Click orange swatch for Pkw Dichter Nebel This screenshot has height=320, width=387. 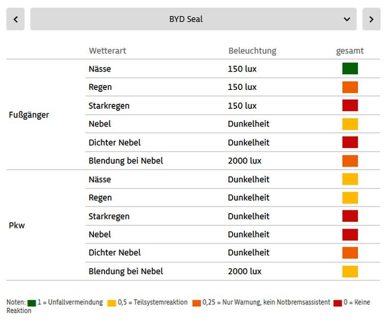point(350,253)
